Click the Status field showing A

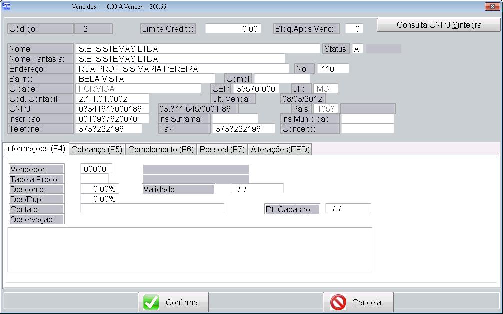point(357,49)
